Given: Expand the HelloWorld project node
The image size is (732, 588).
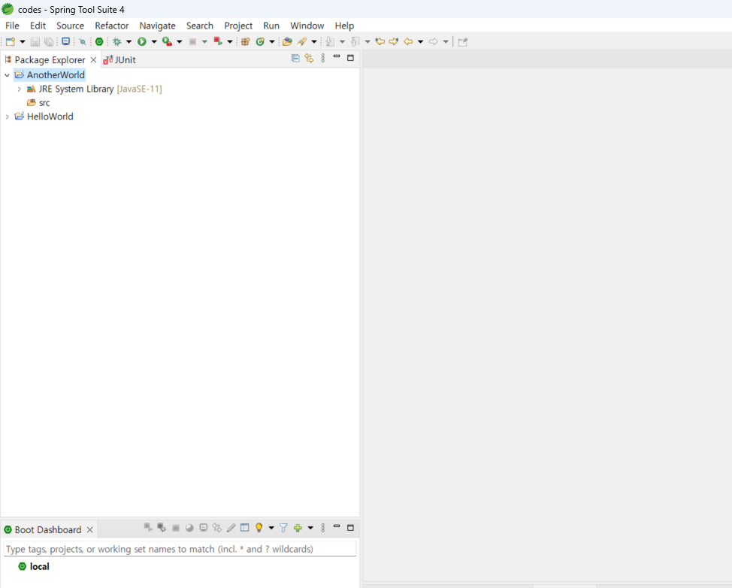Looking at the screenshot, I should pyautogui.click(x=7, y=117).
